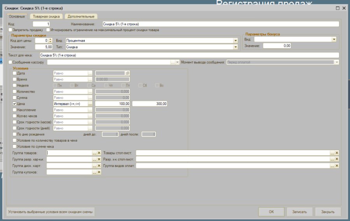Open ellipsis picker for Сообщение кассиру
This screenshot has width=350, height=221.
[x=173, y=62]
